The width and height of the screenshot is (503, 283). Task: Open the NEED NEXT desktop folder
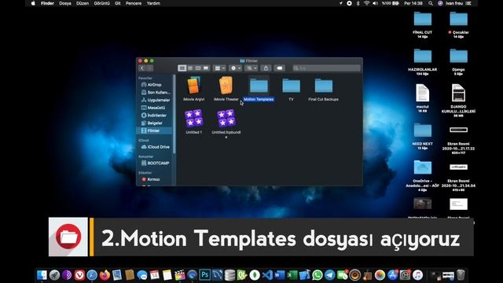(423, 130)
